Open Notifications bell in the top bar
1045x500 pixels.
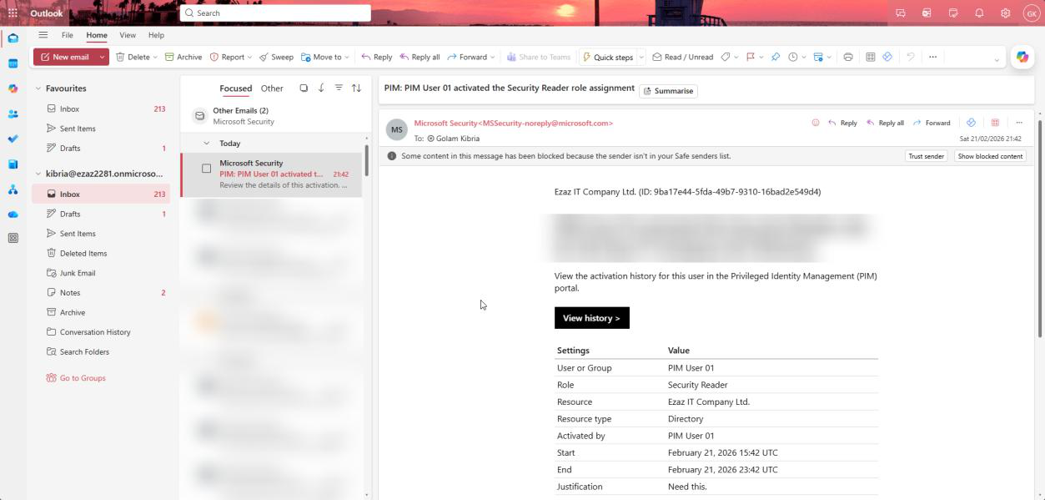pyautogui.click(x=979, y=13)
